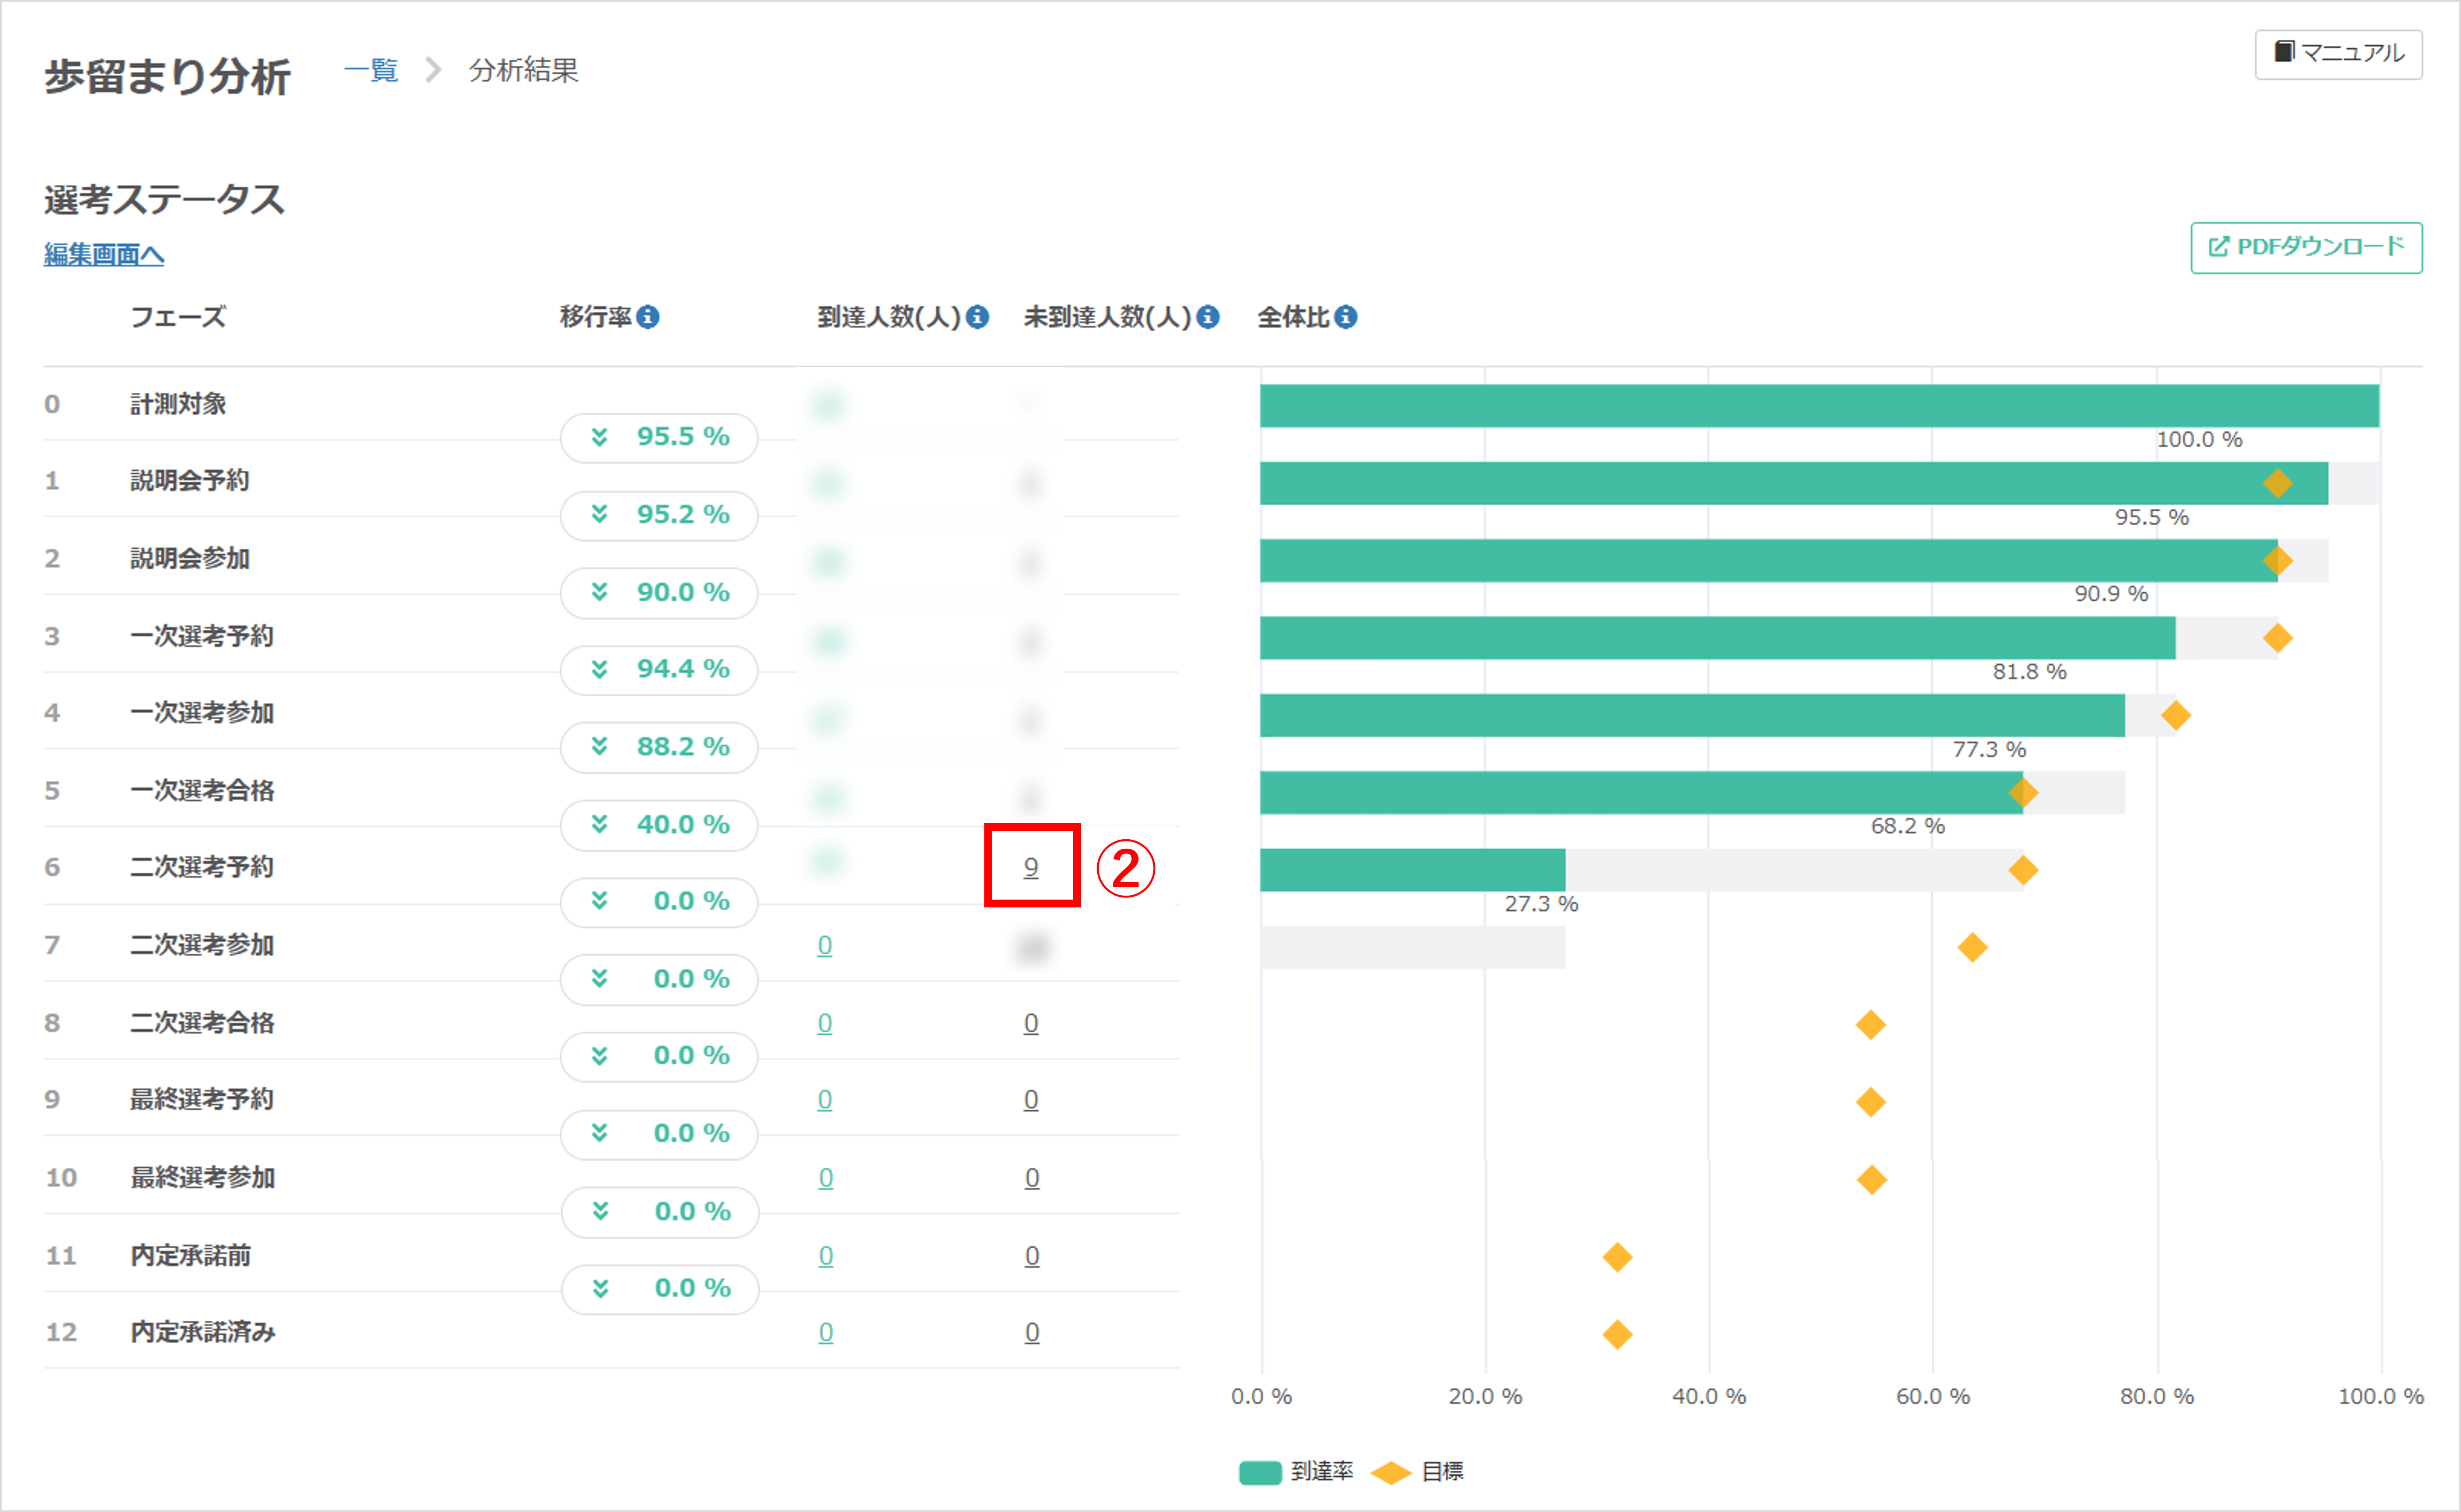The image size is (2461, 1512).
Task: Click info icon beside 到達人数(人)
Action: click(x=978, y=317)
